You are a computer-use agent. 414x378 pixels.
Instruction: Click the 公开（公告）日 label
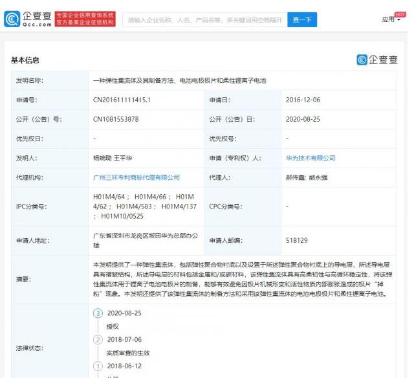point(232,119)
